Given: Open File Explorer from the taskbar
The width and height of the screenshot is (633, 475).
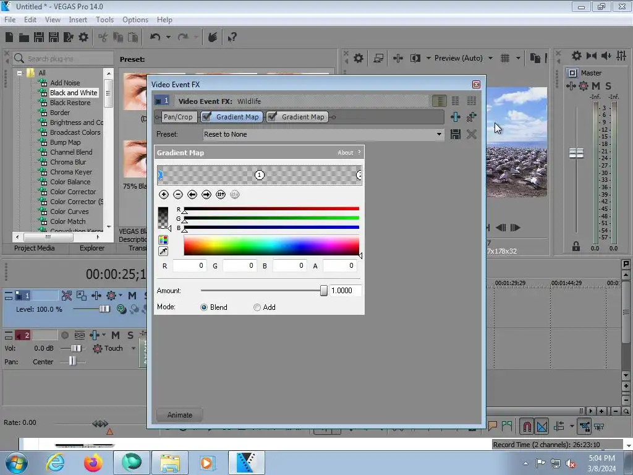Looking at the screenshot, I should pyautogui.click(x=170, y=463).
